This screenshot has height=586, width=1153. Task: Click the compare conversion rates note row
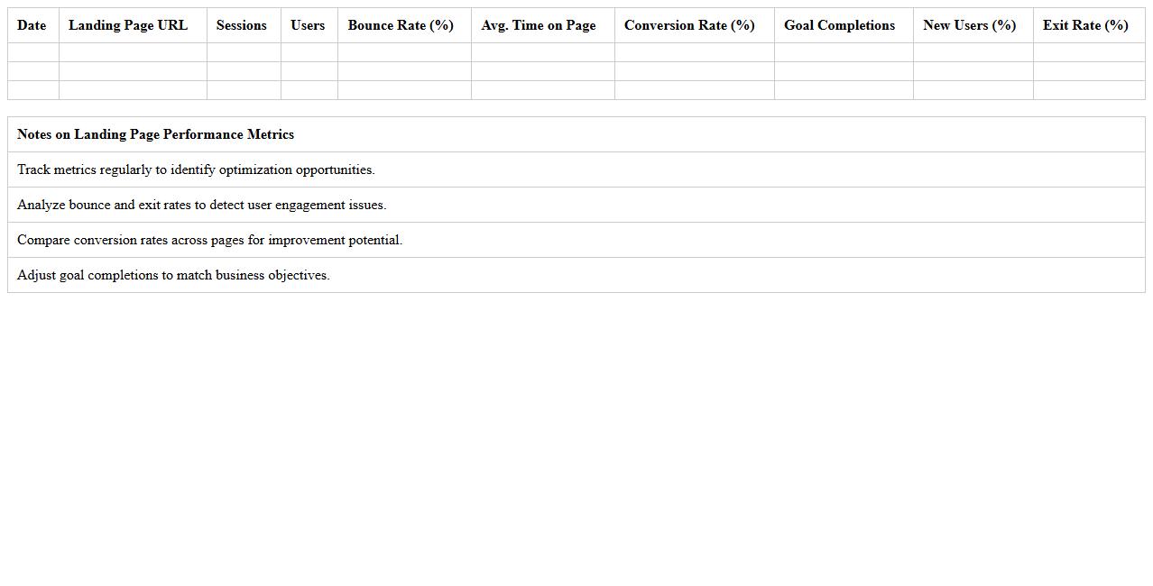tap(209, 240)
